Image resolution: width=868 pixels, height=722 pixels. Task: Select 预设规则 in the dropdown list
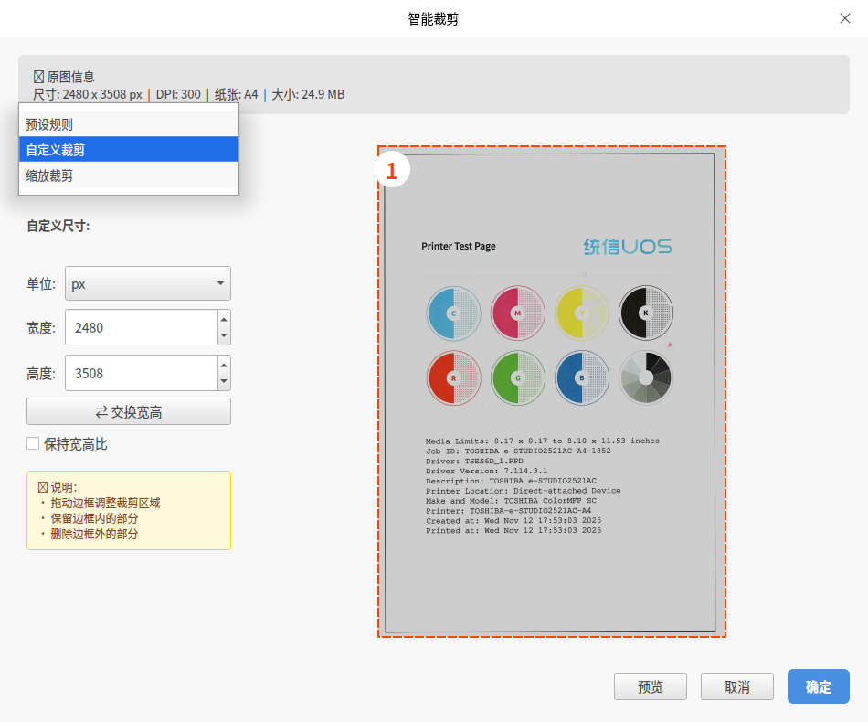129,124
